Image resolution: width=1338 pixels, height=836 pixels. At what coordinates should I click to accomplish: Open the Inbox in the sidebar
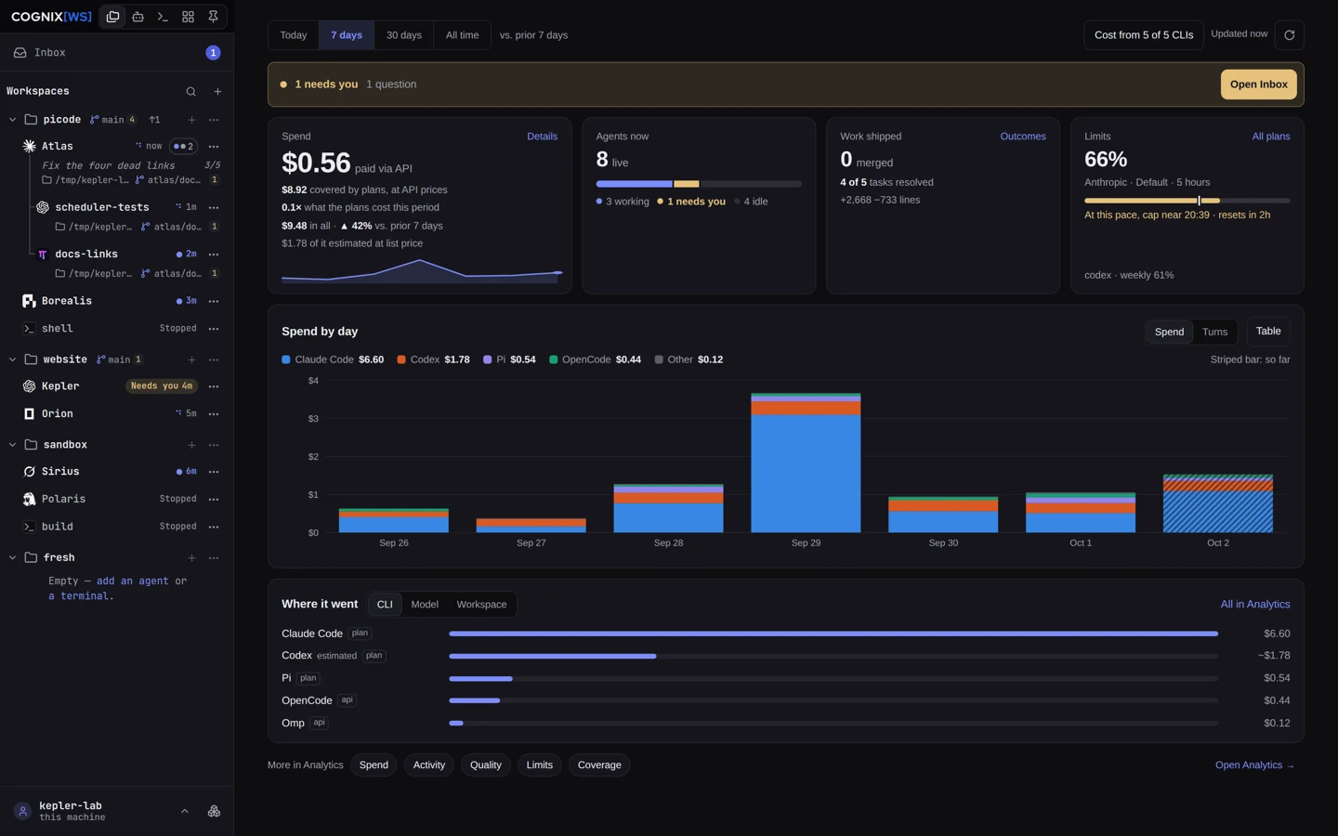[x=116, y=53]
